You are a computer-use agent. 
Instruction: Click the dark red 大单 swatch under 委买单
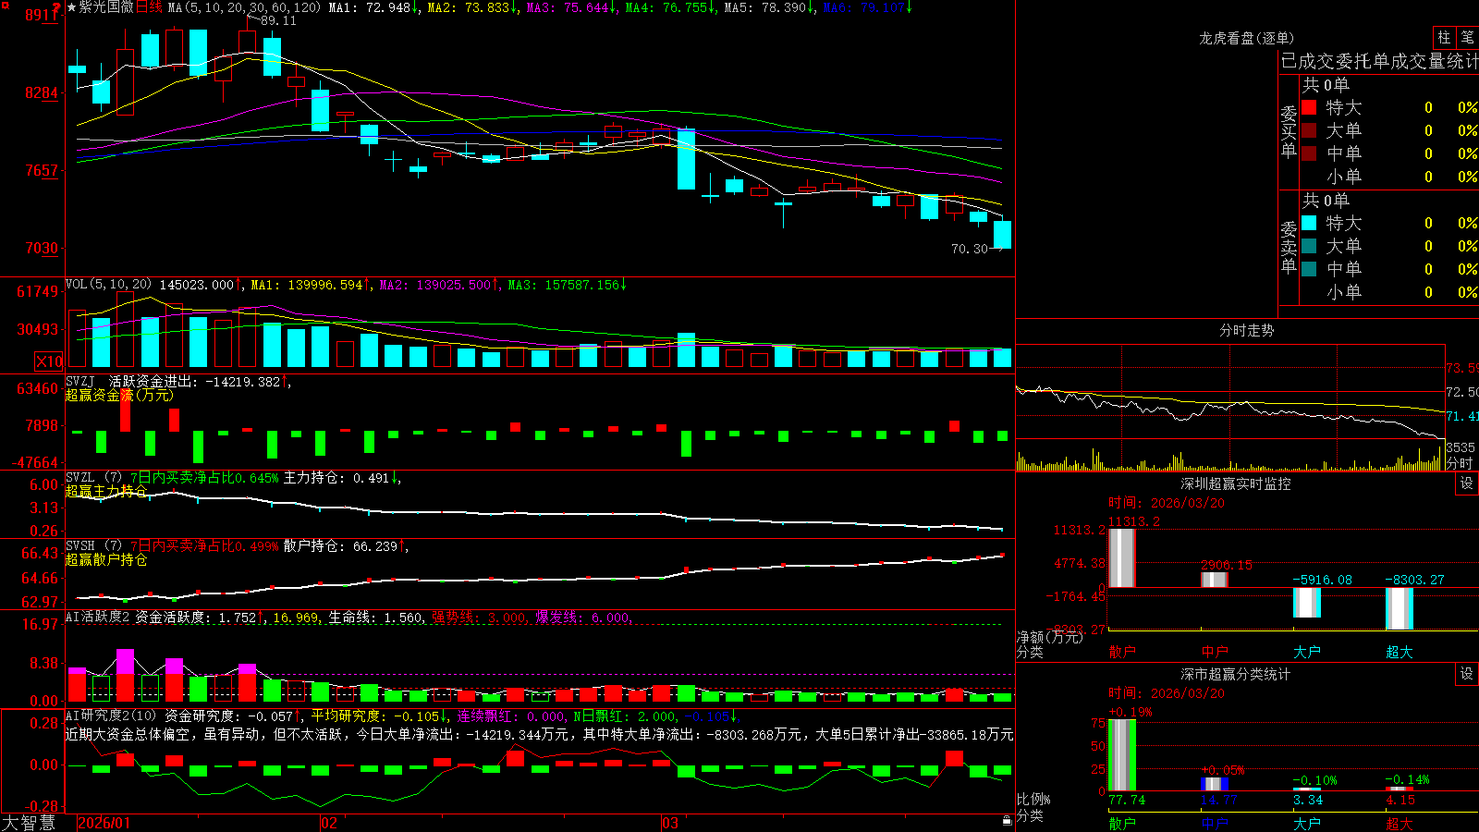point(1309,130)
